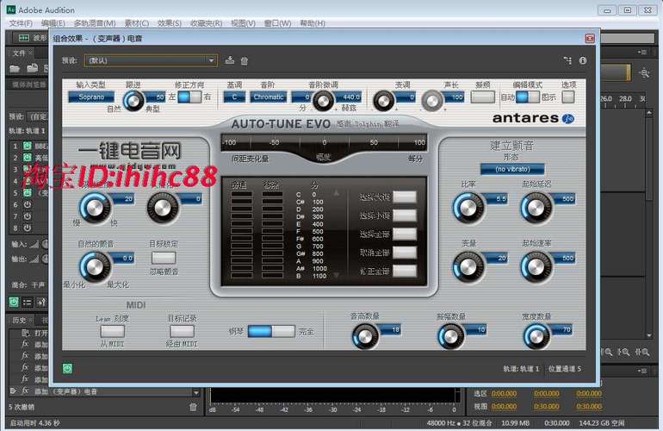Click the rack list view icon
The height and width of the screenshot is (431, 663).
(x=27, y=302)
